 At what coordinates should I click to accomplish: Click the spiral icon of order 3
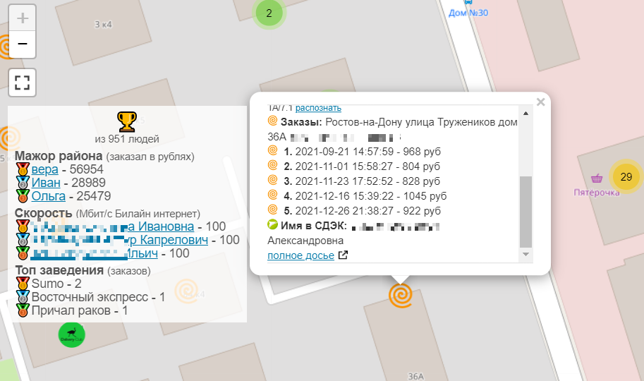point(273,180)
